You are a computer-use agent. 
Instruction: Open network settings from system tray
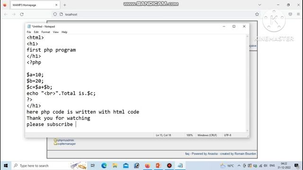260,166
